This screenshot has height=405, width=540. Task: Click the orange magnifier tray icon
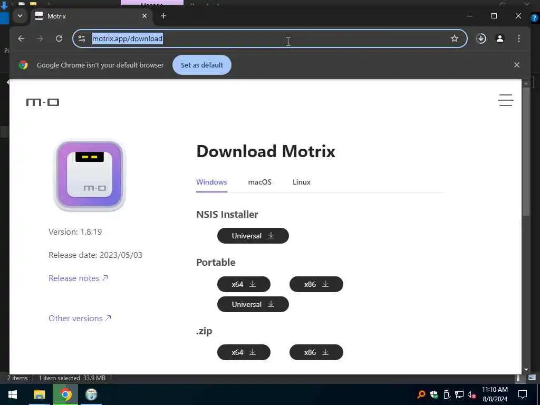[421, 394]
